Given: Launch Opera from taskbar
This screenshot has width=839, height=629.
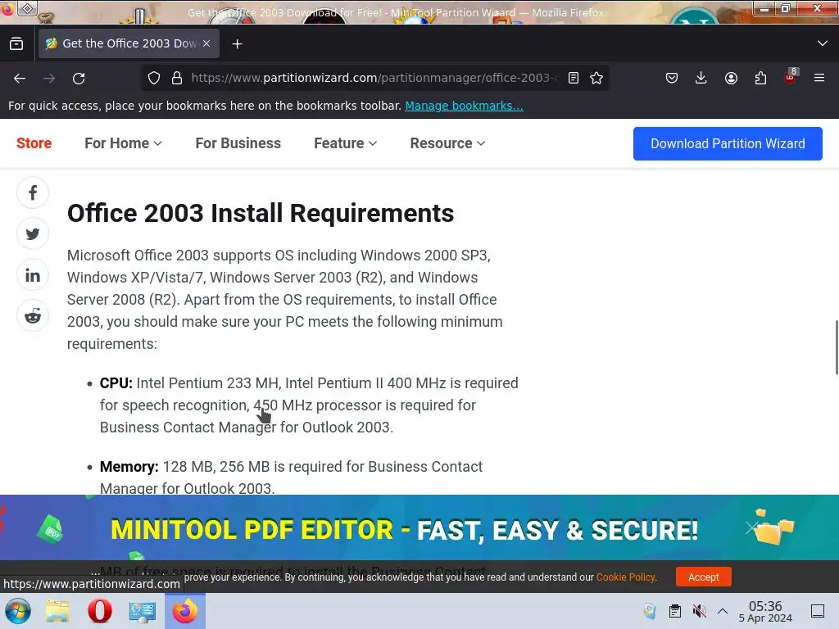Looking at the screenshot, I should (99, 611).
